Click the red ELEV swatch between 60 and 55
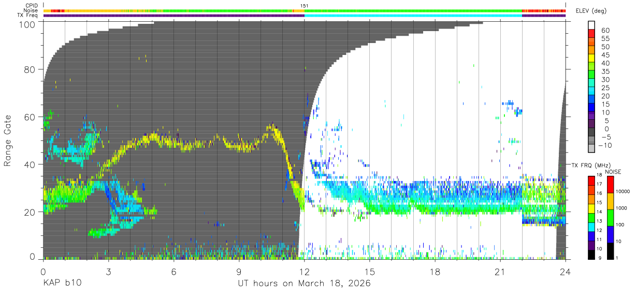This screenshot has height=294, width=636. pos(591,34)
